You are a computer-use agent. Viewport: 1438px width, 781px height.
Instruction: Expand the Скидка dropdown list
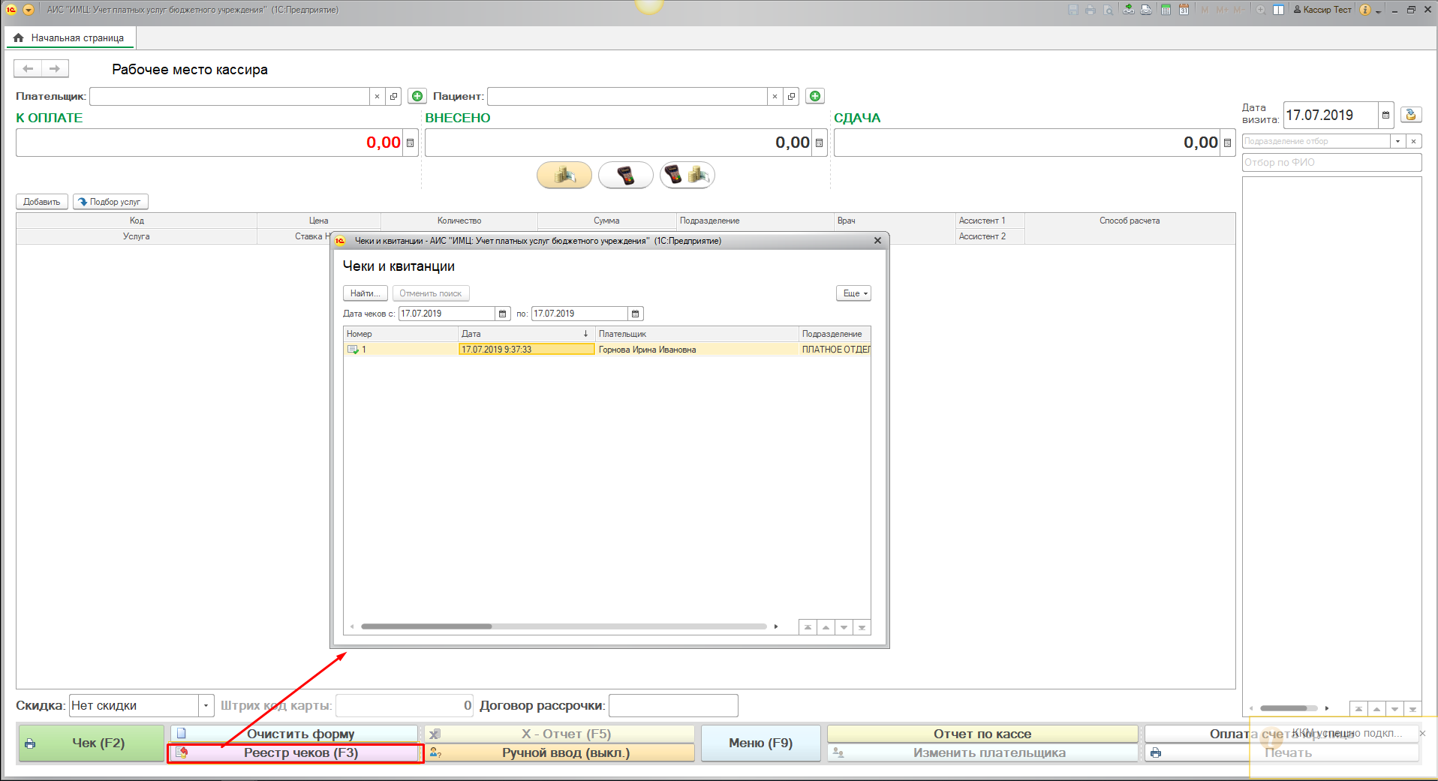click(x=206, y=706)
